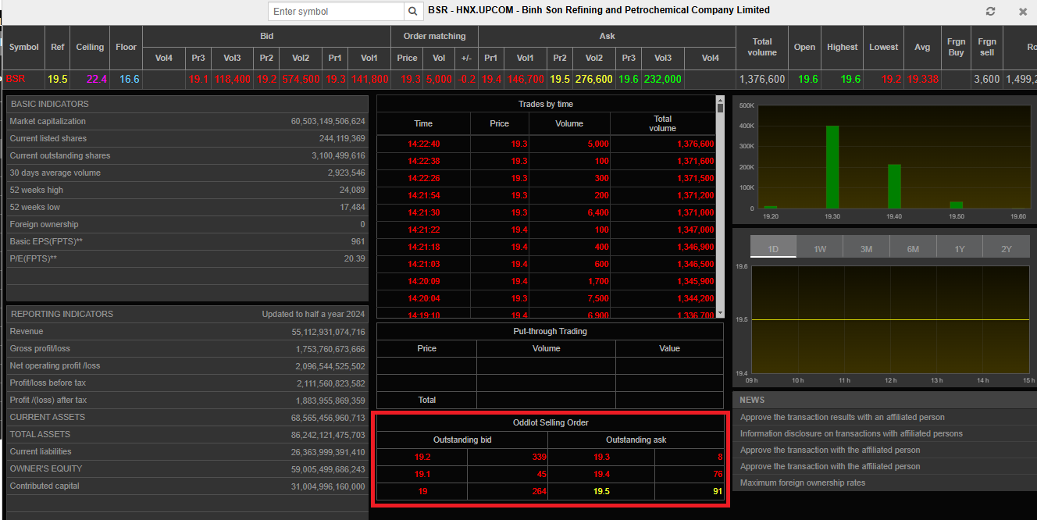The image size is (1037, 520).
Task: Click the search magnifier icon
Action: 413,12
